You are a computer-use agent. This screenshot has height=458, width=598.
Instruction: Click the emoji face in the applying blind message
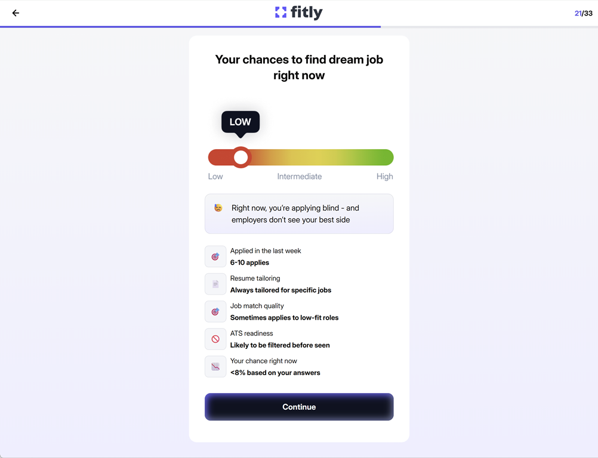[218, 208]
